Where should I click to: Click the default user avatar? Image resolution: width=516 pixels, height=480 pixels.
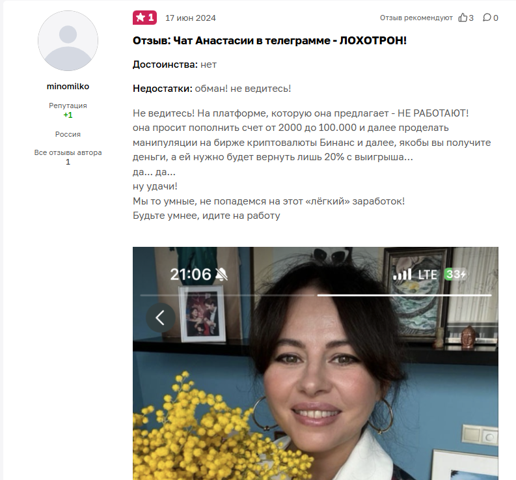point(68,40)
